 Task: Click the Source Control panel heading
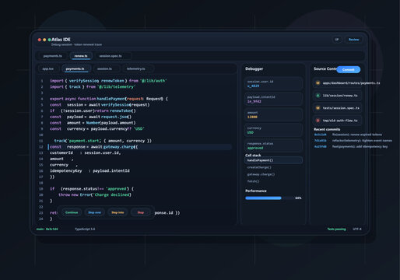[325, 69]
